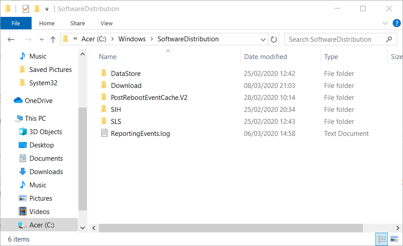403x246 pixels.
Task: Click Windows in the breadcrumb path
Action: coord(132,39)
